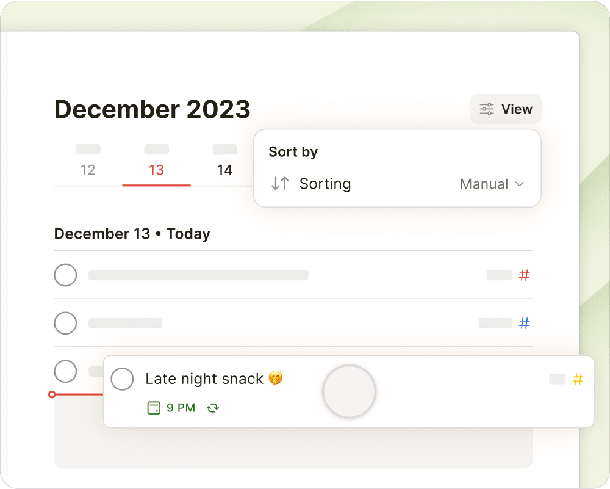Open the Manual sorting dropdown
Image resolution: width=610 pixels, height=489 pixels.
point(492,184)
